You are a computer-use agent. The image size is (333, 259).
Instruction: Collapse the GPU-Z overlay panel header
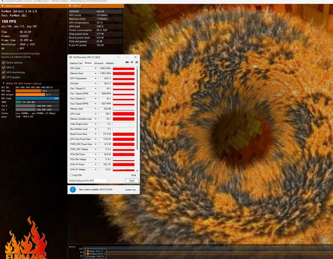(70, 6)
